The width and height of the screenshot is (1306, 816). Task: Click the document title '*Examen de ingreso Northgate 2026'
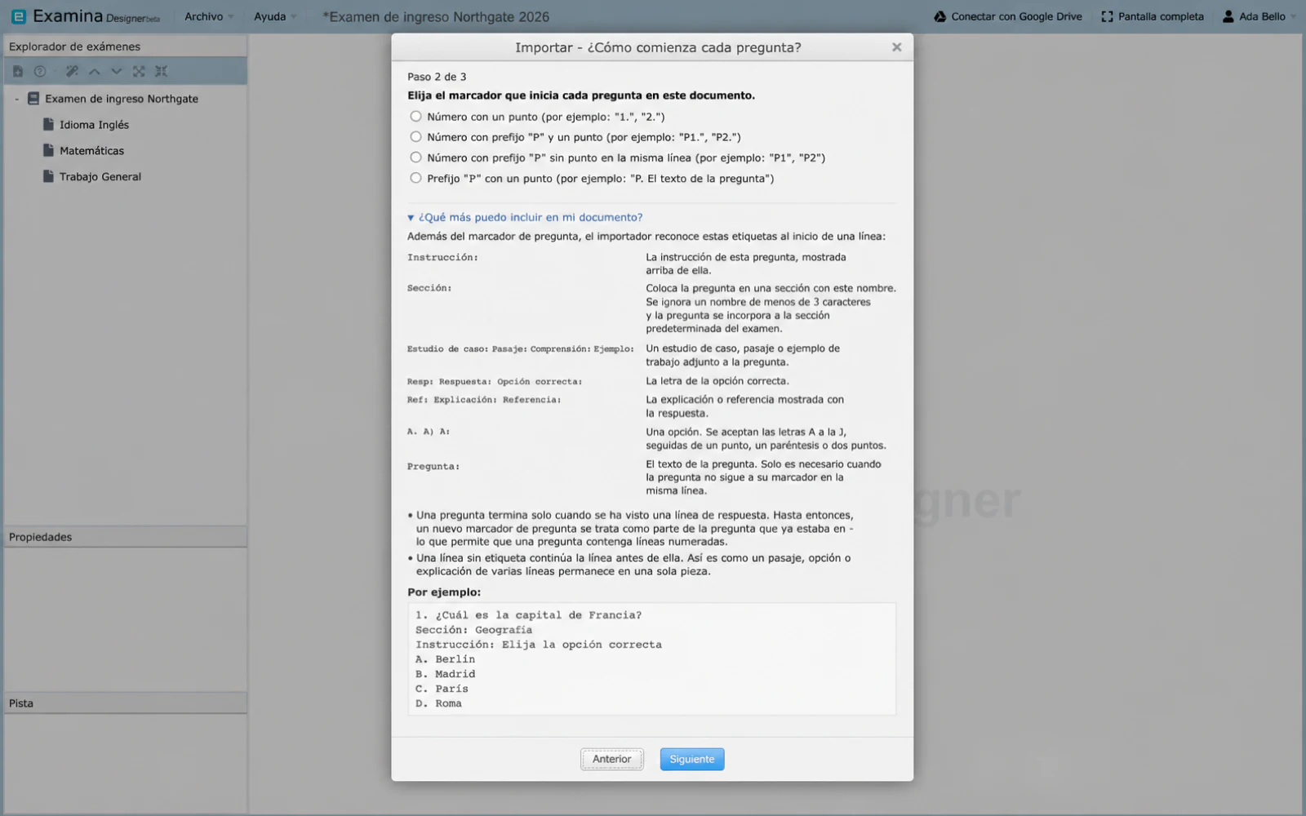(436, 16)
